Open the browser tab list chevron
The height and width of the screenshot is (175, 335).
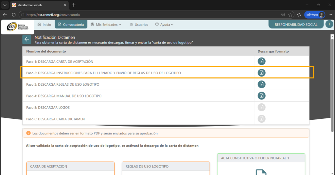pyautogui.click(x=5, y=5)
